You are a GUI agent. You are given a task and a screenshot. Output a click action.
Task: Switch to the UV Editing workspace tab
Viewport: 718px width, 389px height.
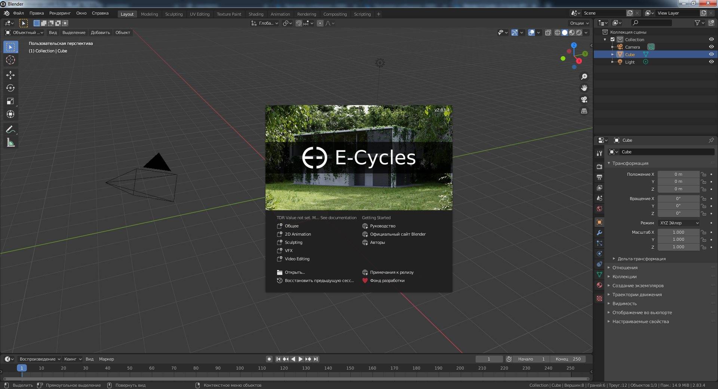200,14
